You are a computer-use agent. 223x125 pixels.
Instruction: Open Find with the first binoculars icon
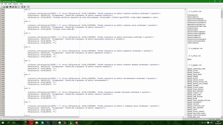[10, 7]
